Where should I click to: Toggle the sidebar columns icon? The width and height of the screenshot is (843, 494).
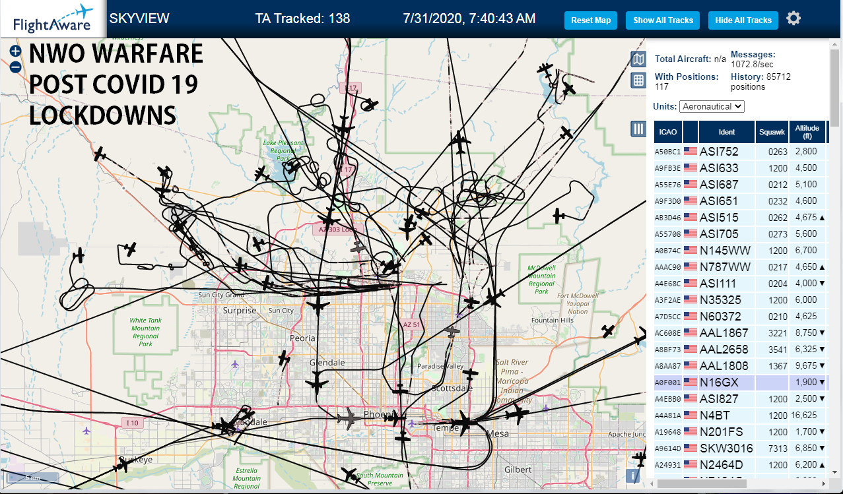(x=638, y=129)
